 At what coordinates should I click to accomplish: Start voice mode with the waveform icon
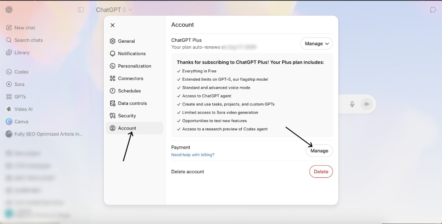(366, 104)
